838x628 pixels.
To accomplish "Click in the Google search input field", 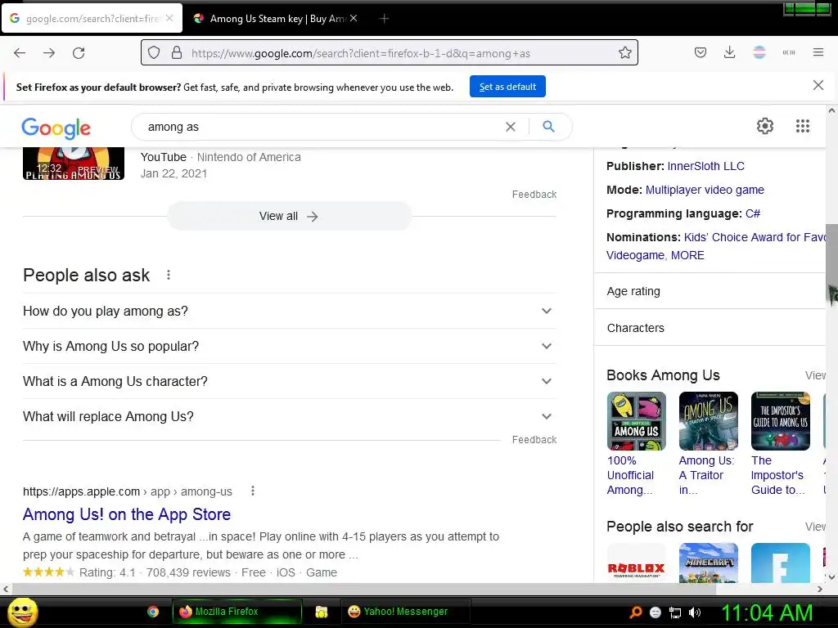I will (x=321, y=127).
